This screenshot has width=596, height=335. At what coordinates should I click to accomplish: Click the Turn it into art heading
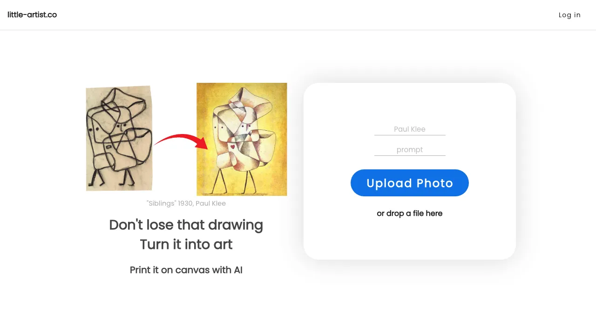point(186,244)
